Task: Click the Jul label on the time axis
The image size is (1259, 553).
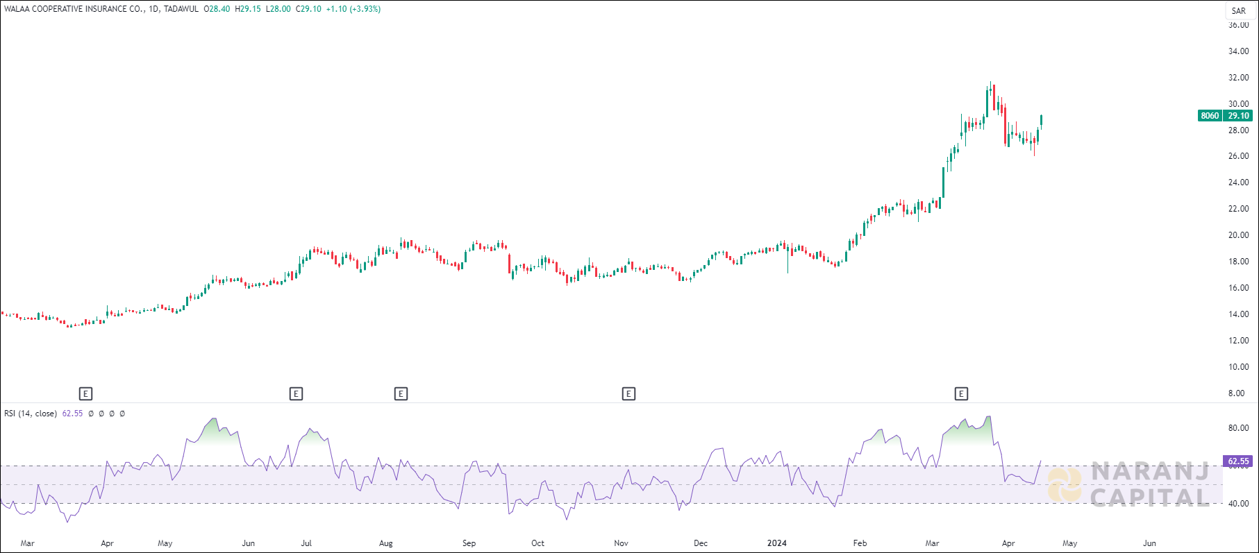Action: [306, 543]
